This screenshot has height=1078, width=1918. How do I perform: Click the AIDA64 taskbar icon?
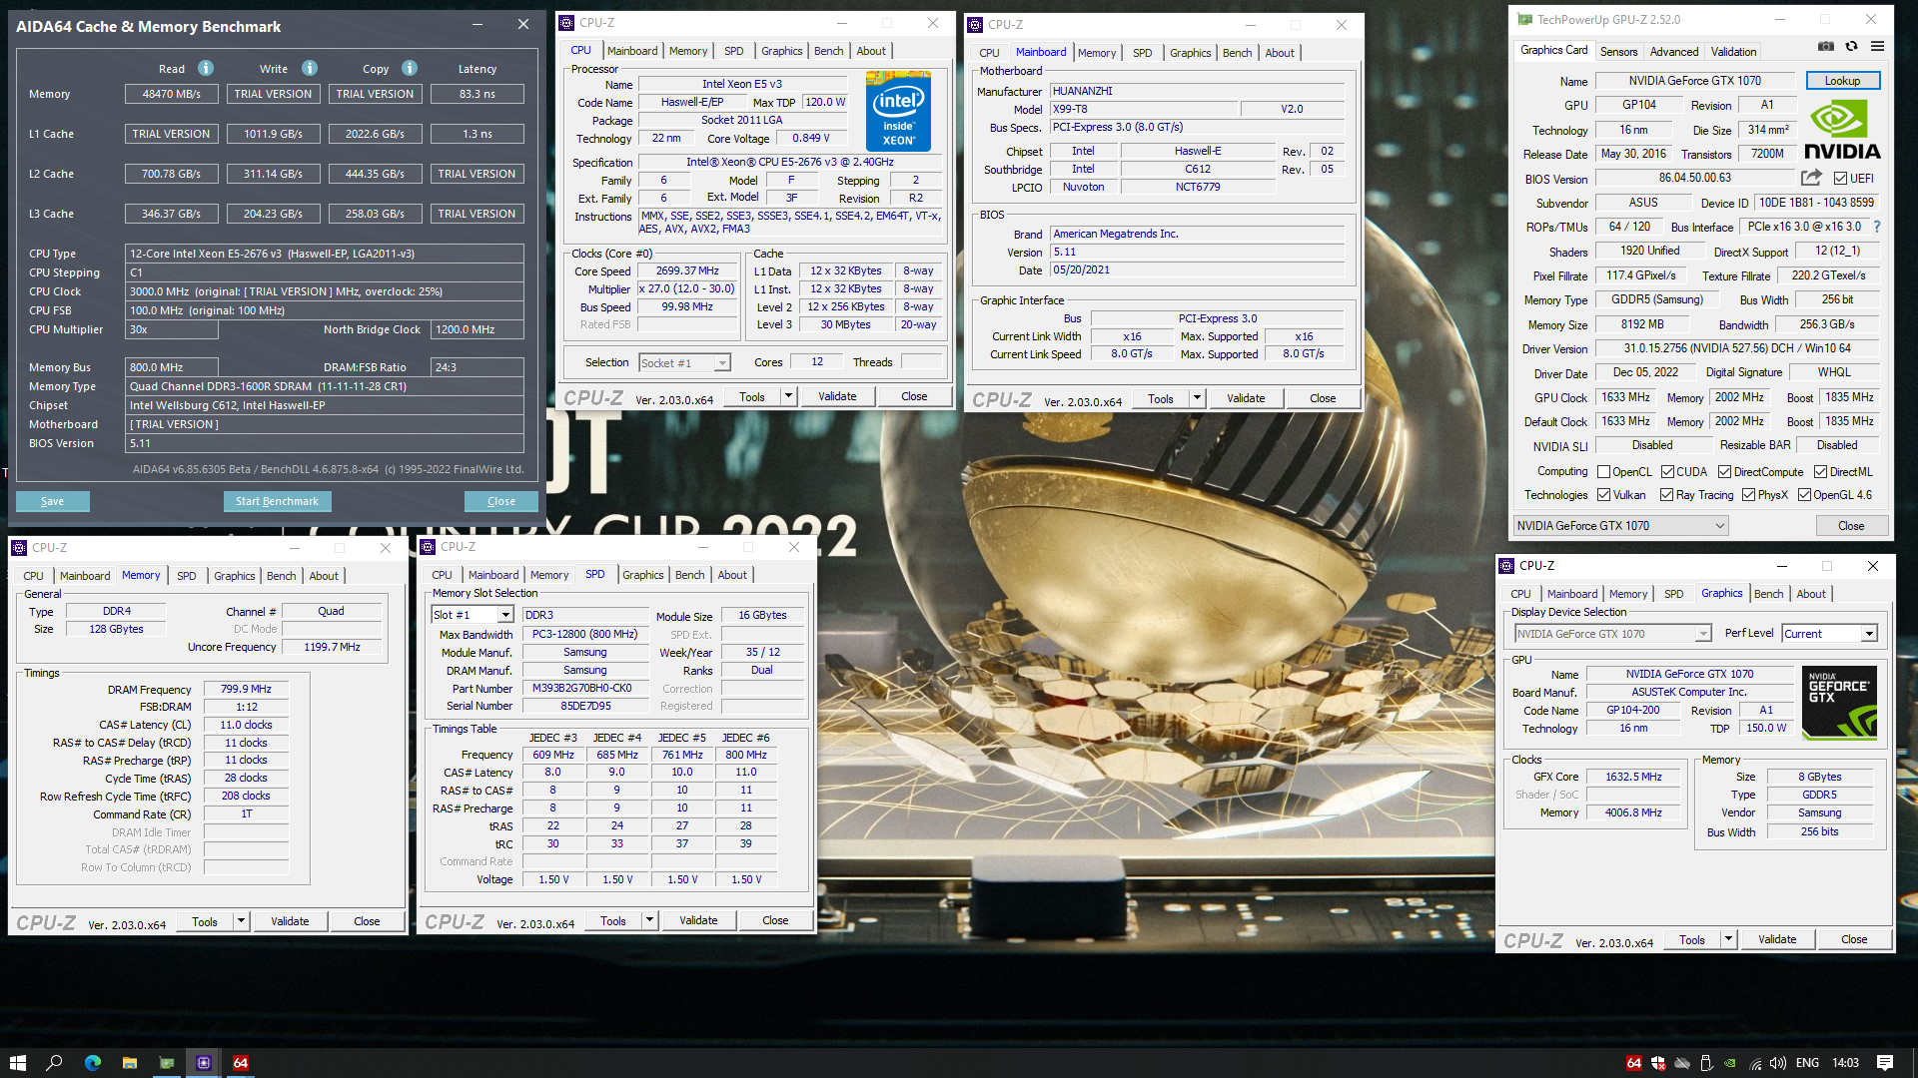click(241, 1063)
